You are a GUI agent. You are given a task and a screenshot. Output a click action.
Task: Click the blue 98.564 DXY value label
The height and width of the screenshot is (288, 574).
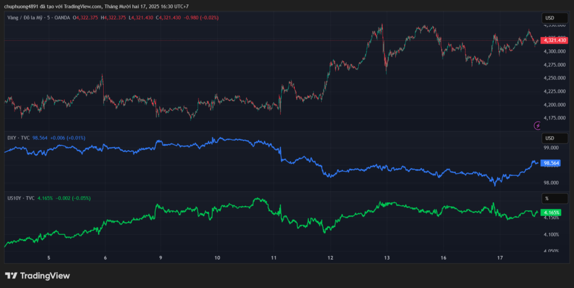pos(551,163)
